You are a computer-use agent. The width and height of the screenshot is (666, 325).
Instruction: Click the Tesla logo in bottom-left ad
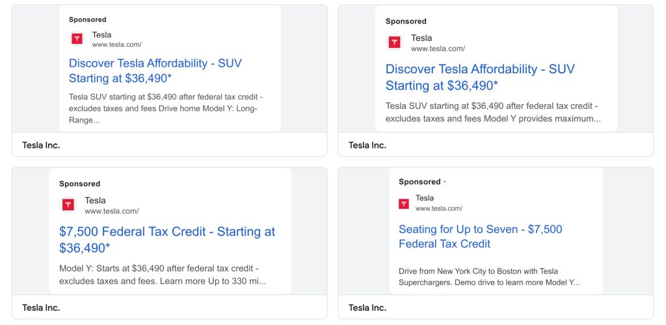pos(68,205)
